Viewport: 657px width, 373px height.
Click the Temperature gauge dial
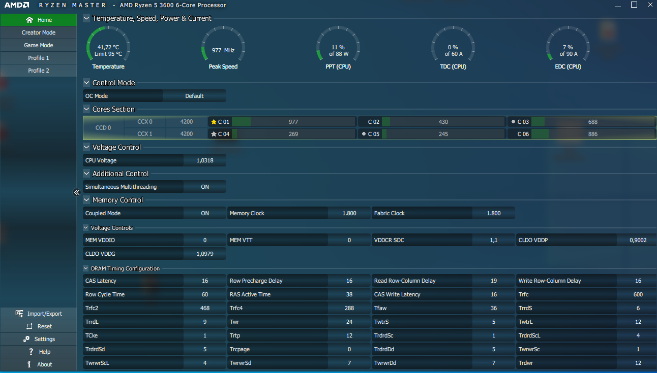point(108,48)
